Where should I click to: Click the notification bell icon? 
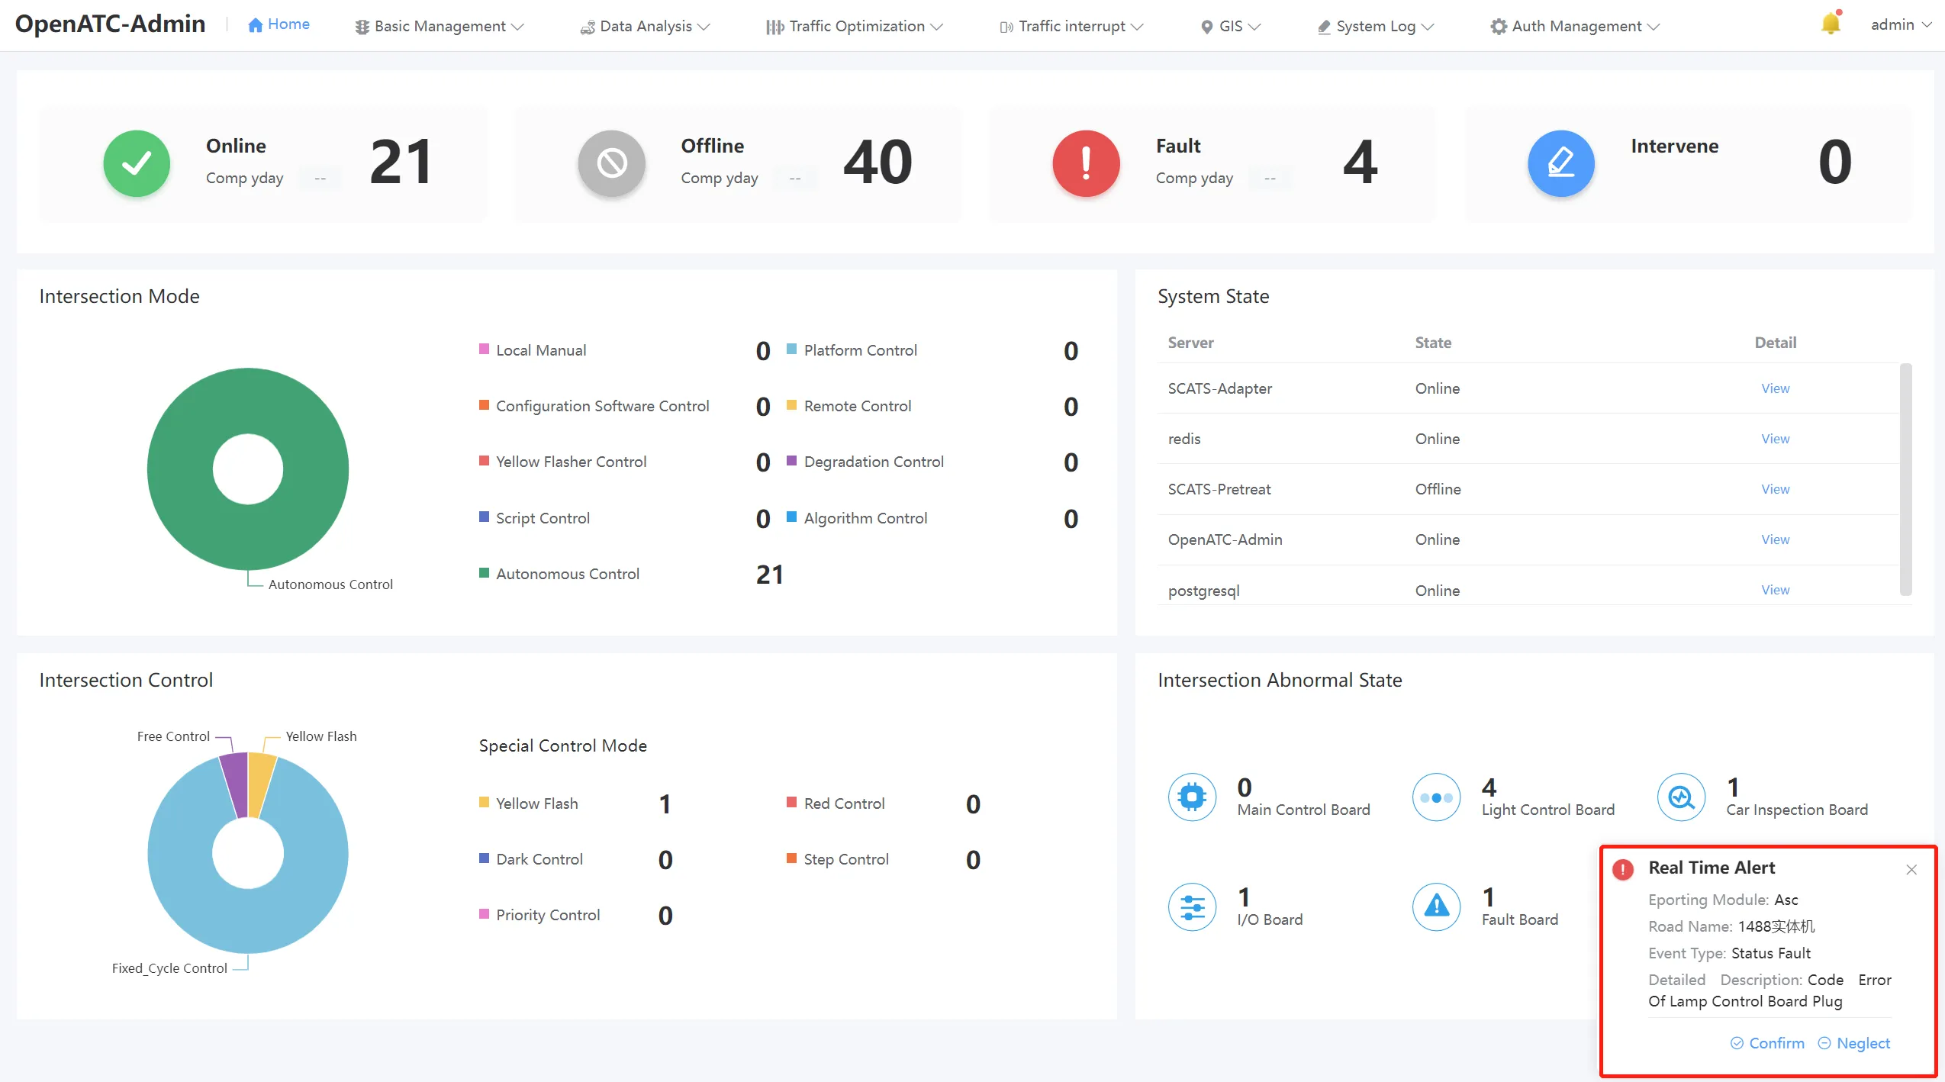(1830, 24)
